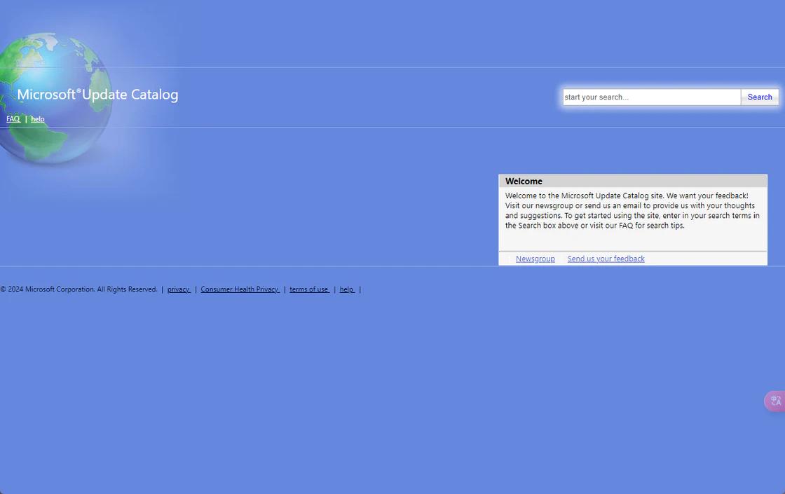Image resolution: width=785 pixels, height=494 pixels.
Task: Visit the Newsgroup link
Action: [x=535, y=258]
